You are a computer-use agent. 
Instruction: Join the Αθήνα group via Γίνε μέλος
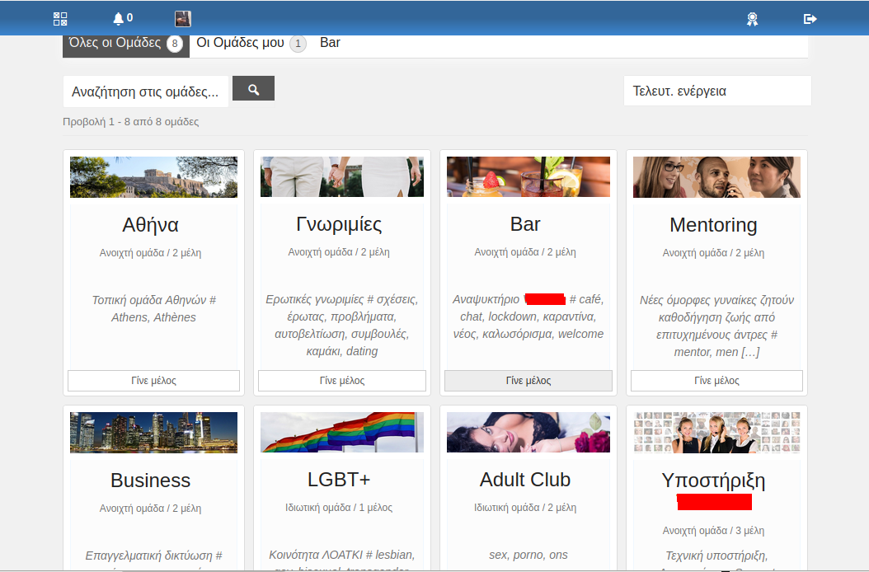pos(153,381)
